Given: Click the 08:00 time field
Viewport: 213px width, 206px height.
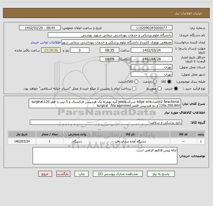Looking at the screenshot, I should [x=110, y=59].
